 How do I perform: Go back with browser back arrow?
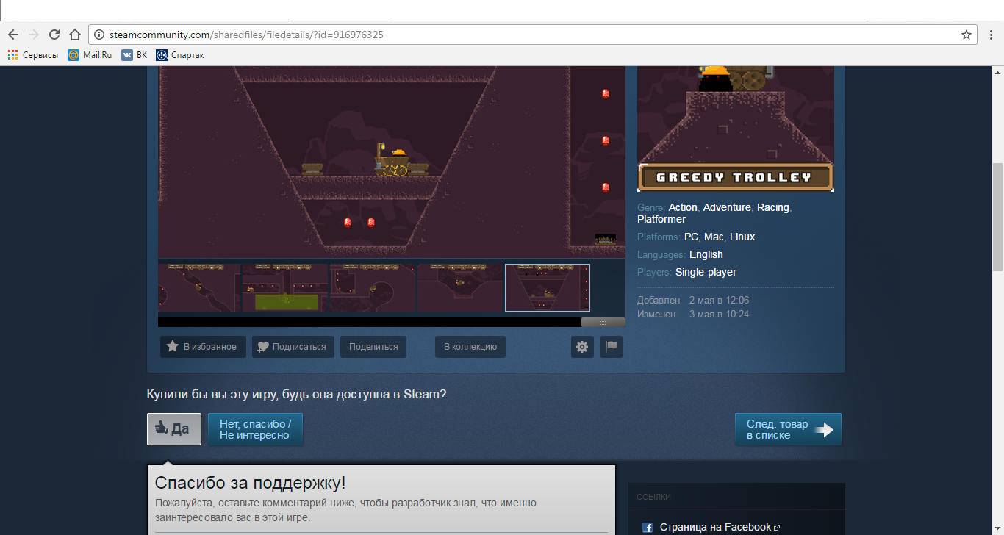tap(12, 35)
